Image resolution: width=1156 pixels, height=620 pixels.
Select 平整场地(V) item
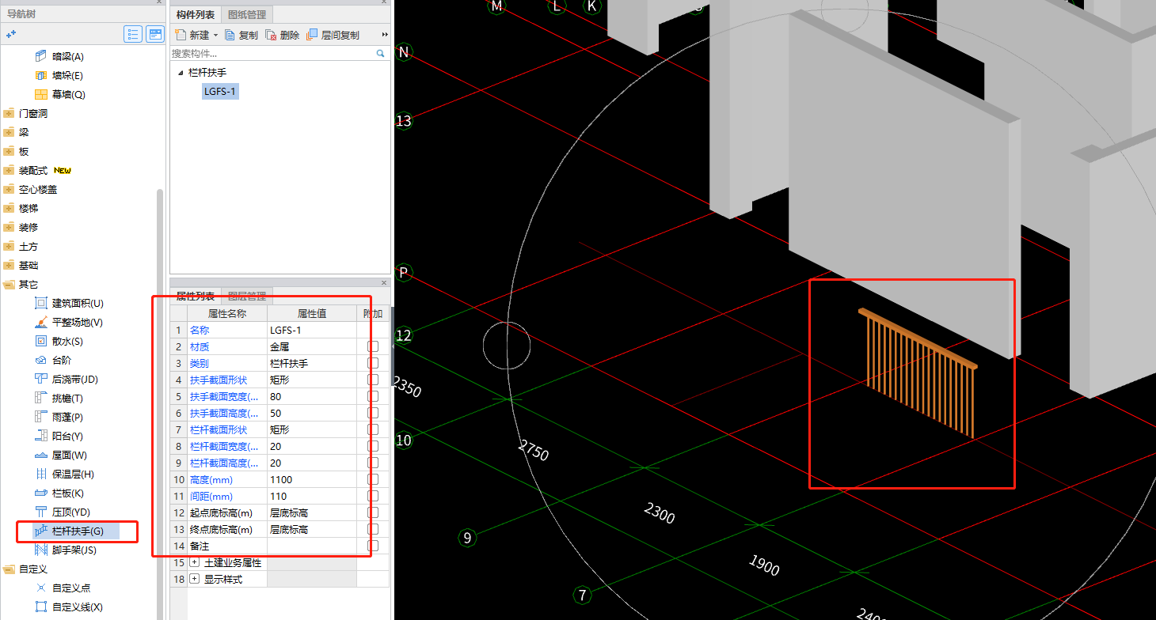click(x=77, y=322)
